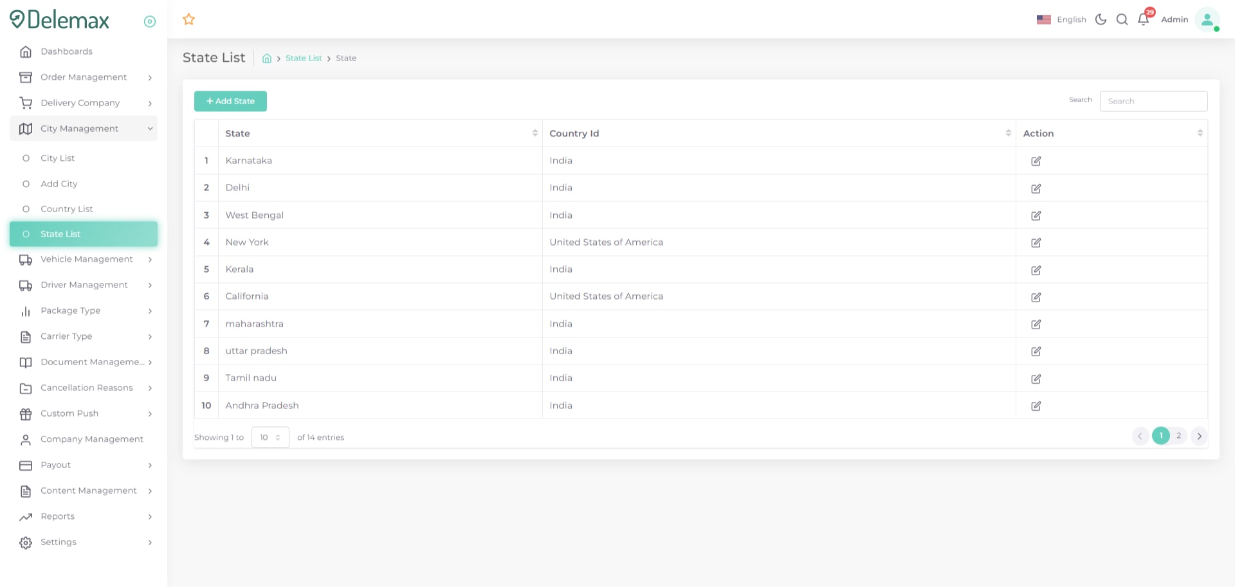This screenshot has height=587, width=1235.
Task: Click the Package Type bar chart icon
Action: [x=26, y=311]
